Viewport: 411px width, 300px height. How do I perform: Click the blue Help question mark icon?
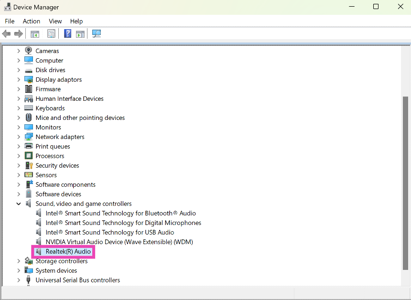coord(67,34)
